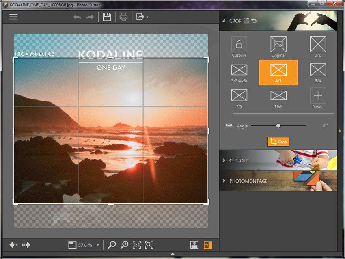This screenshot has width=345, height=259.
Task: Click the 57.6 % zoom value
Action: (x=85, y=245)
